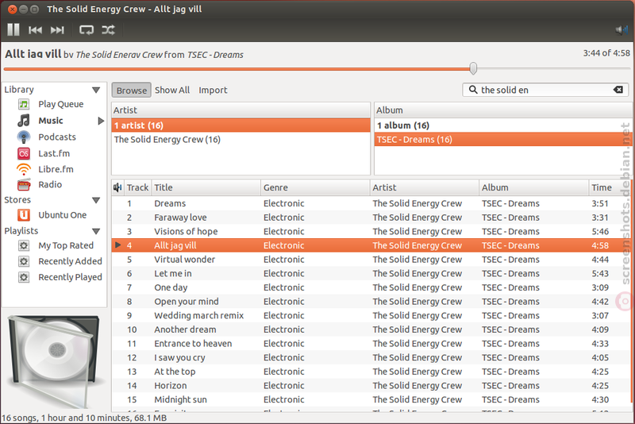This screenshot has width=635, height=424.
Task: Click inside the search field
Action: coord(545,90)
